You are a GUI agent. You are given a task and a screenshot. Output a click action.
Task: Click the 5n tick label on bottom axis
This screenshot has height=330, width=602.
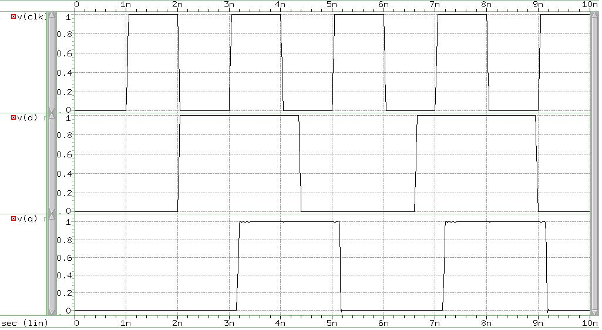tap(332, 323)
